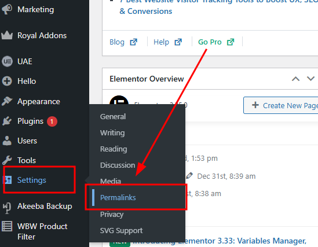Image resolution: width=318 pixels, height=247 pixels.
Task: Open the Help link
Action: pos(161,42)
